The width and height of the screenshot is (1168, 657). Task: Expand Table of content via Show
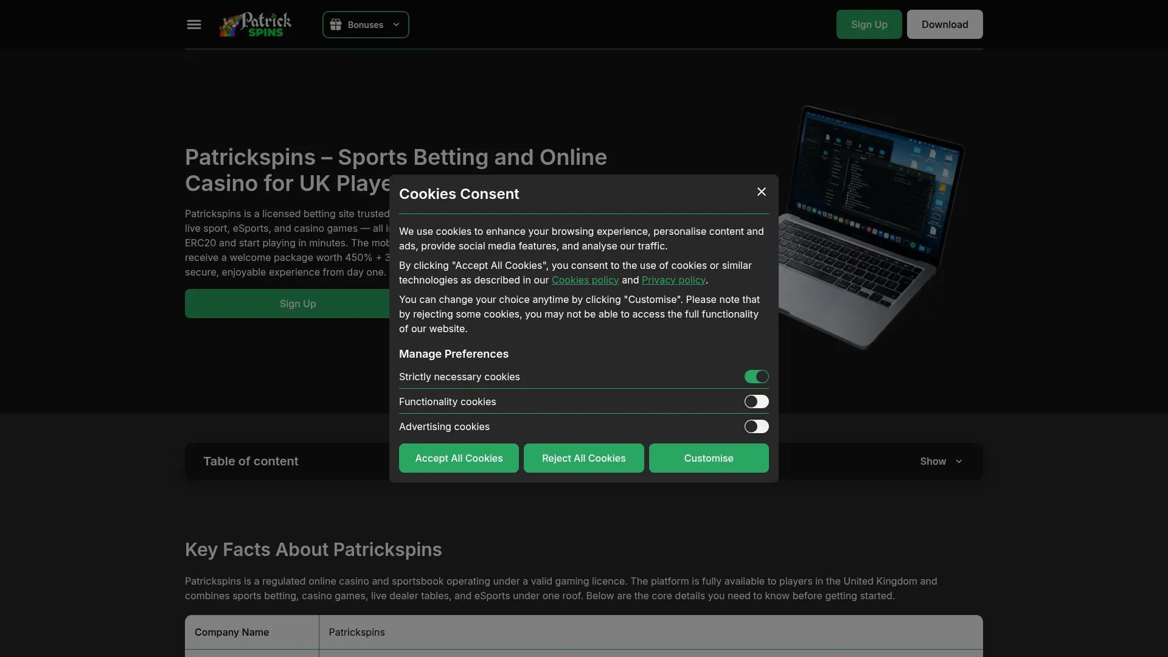click(x=941, y=461)
